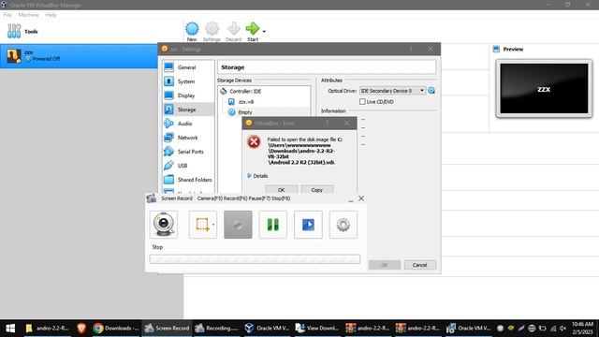
Task: Click the Screen Record progress bar
Action: click(x=255, y=259)
